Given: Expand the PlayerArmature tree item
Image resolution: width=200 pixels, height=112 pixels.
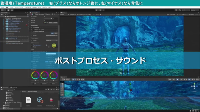Looking at the screenshot, I should 5,26.
